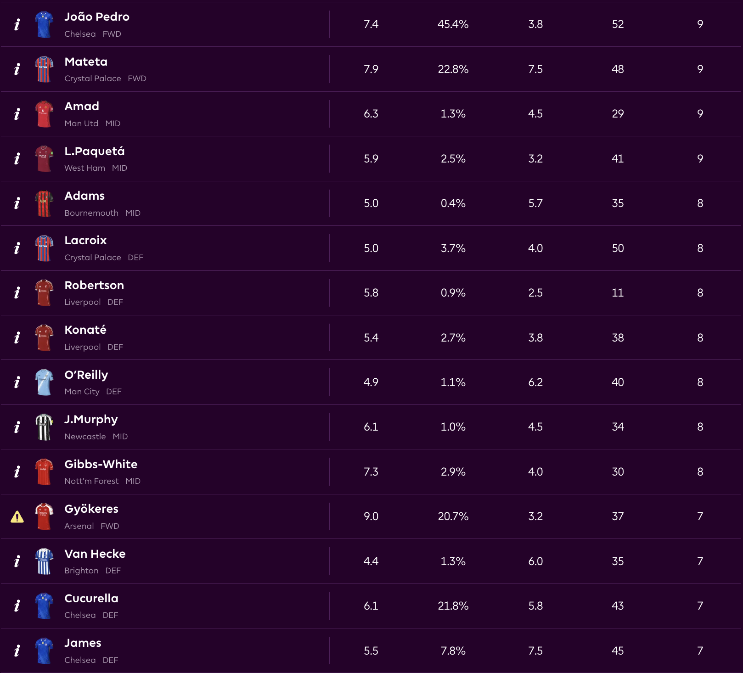Click the info icon beside J.Murphy
Image resolution: width=743 pixels, height=673 pixels.
point(17,427)
